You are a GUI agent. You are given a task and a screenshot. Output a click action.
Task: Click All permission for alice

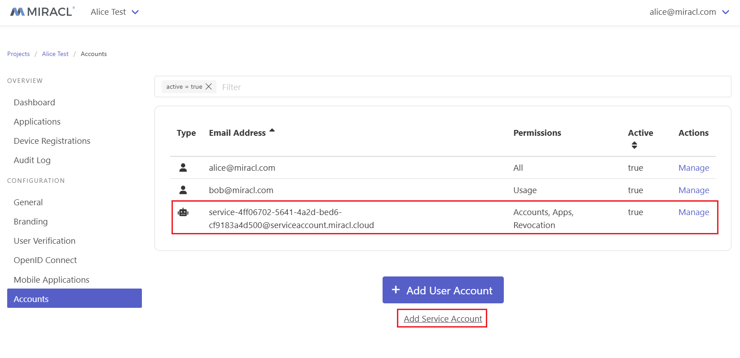(x=518, y=168)
